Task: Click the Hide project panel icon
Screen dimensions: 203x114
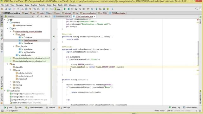Action: click(50, 16)
